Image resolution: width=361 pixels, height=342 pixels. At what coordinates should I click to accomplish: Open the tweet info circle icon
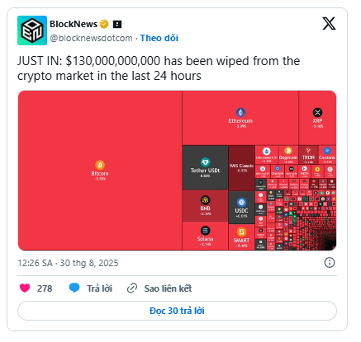(330, 263)
